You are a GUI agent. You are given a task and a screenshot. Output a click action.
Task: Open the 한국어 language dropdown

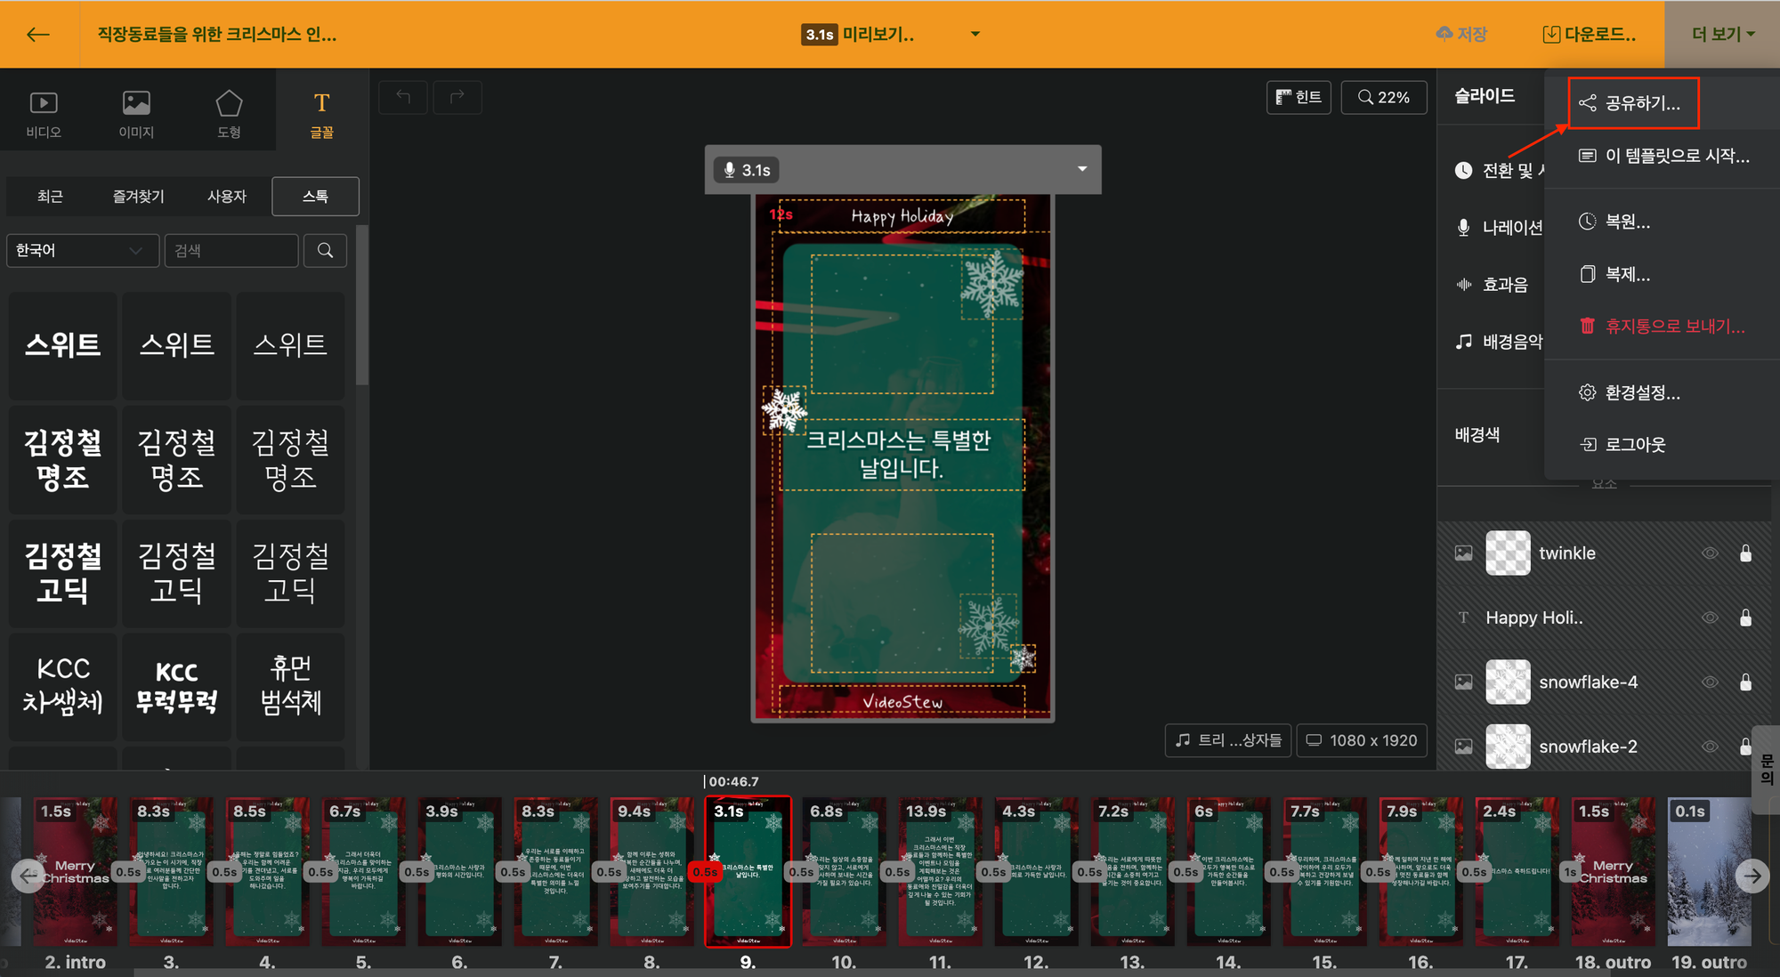[82, 251]
